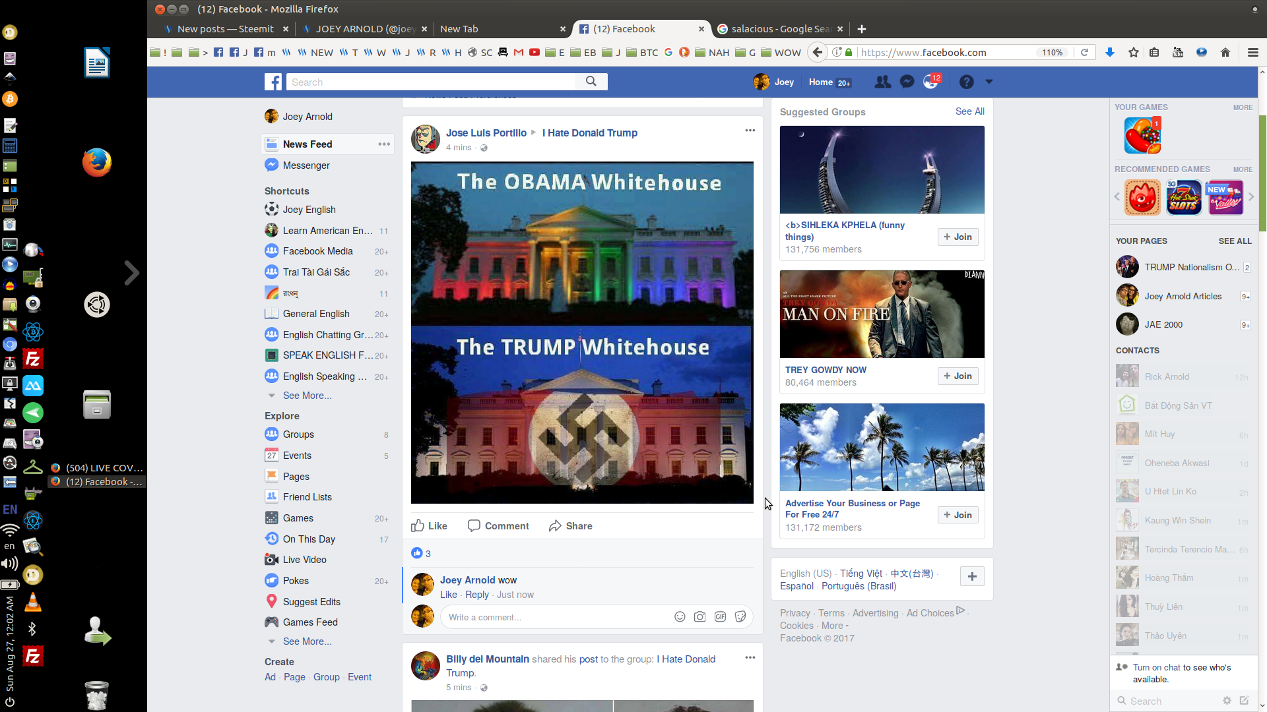Like the Jose Luis Portillo post

coord(429,525)
